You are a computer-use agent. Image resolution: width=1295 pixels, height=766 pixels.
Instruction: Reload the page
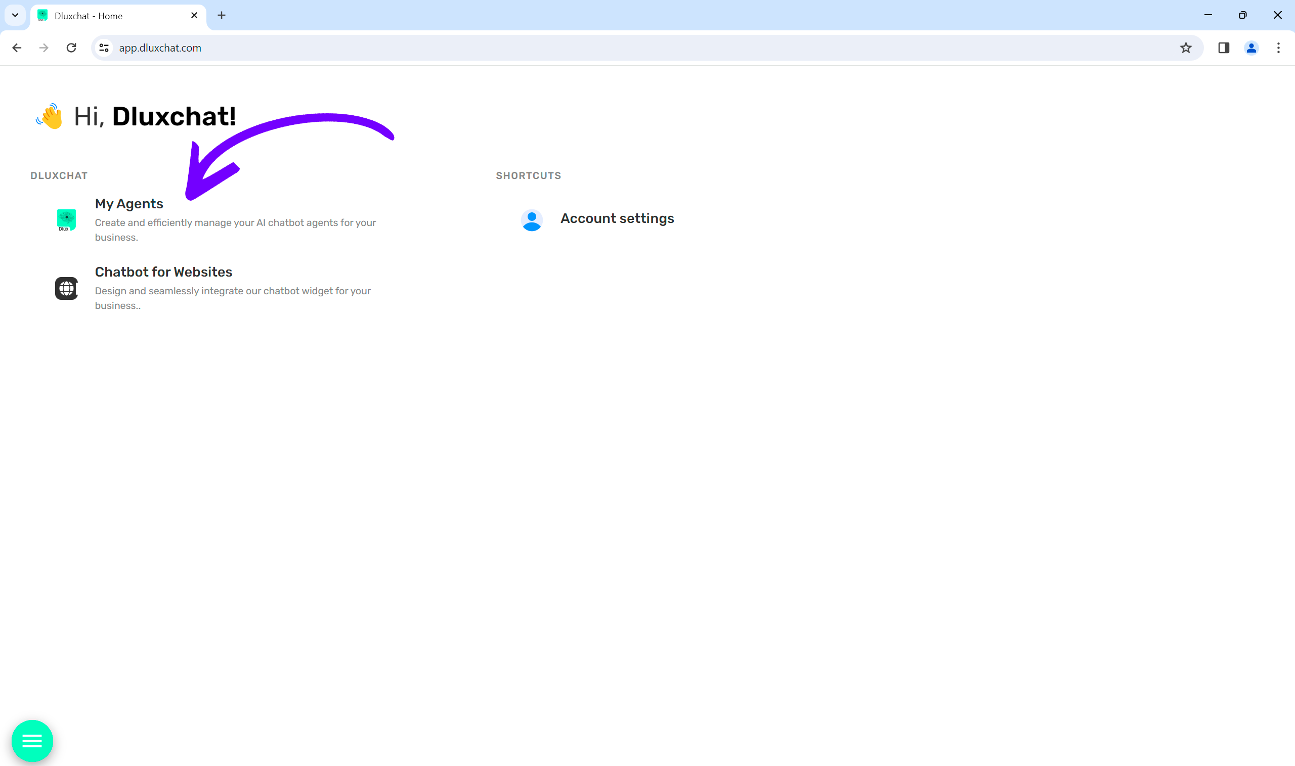point(71,48)
